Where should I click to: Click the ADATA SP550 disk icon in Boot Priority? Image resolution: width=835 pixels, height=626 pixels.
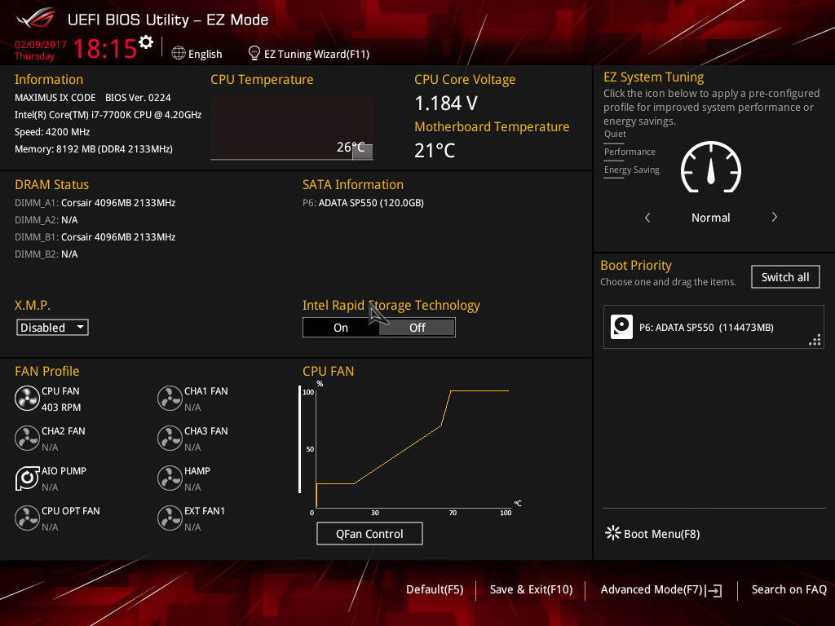(622, 328)
